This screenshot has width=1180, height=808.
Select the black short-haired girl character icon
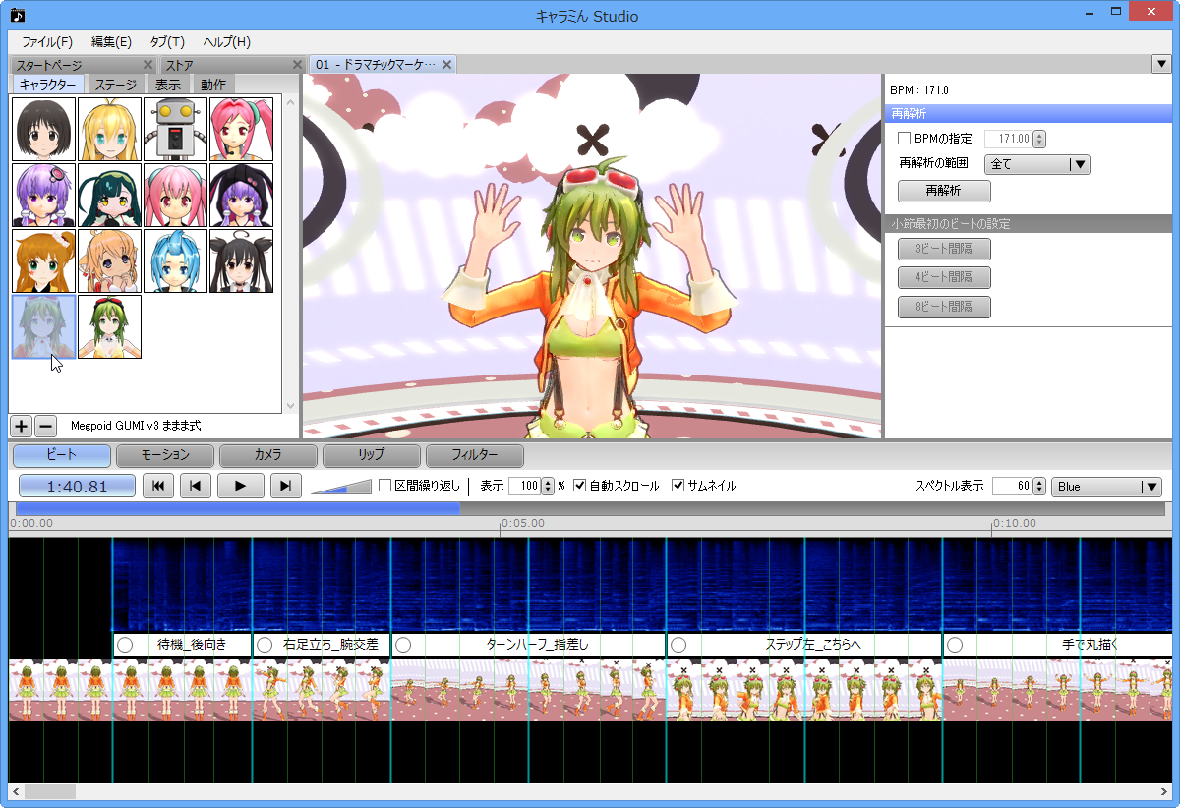[44, 129]
